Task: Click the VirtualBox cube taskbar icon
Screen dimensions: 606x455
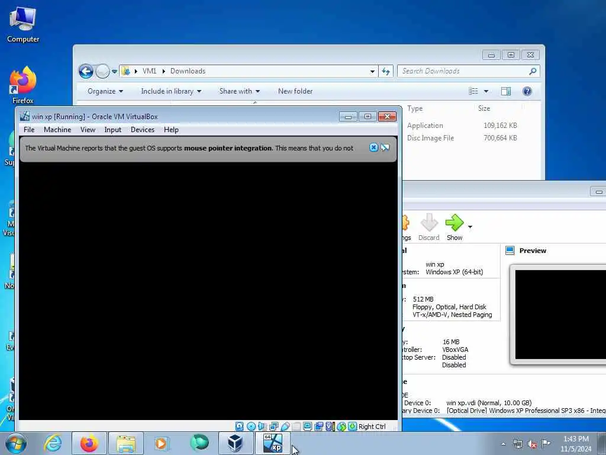Action: tap(235, 443)
